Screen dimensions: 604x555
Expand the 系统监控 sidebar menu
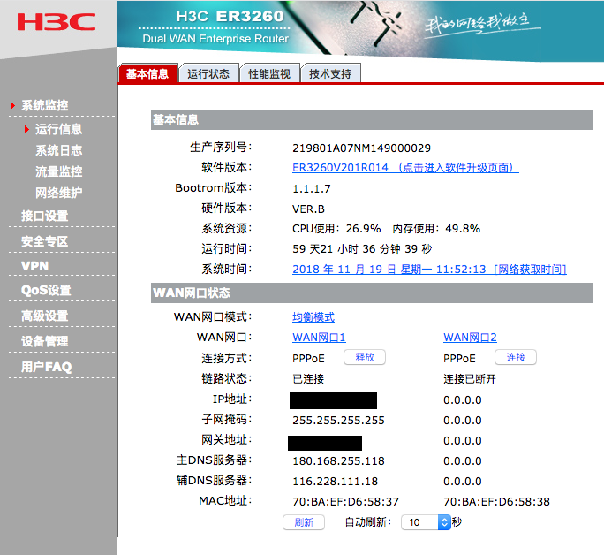pos(45,105)
